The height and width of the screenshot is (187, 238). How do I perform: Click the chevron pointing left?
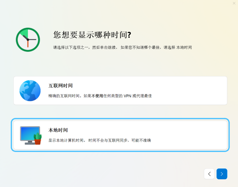[x=209, y=174]
